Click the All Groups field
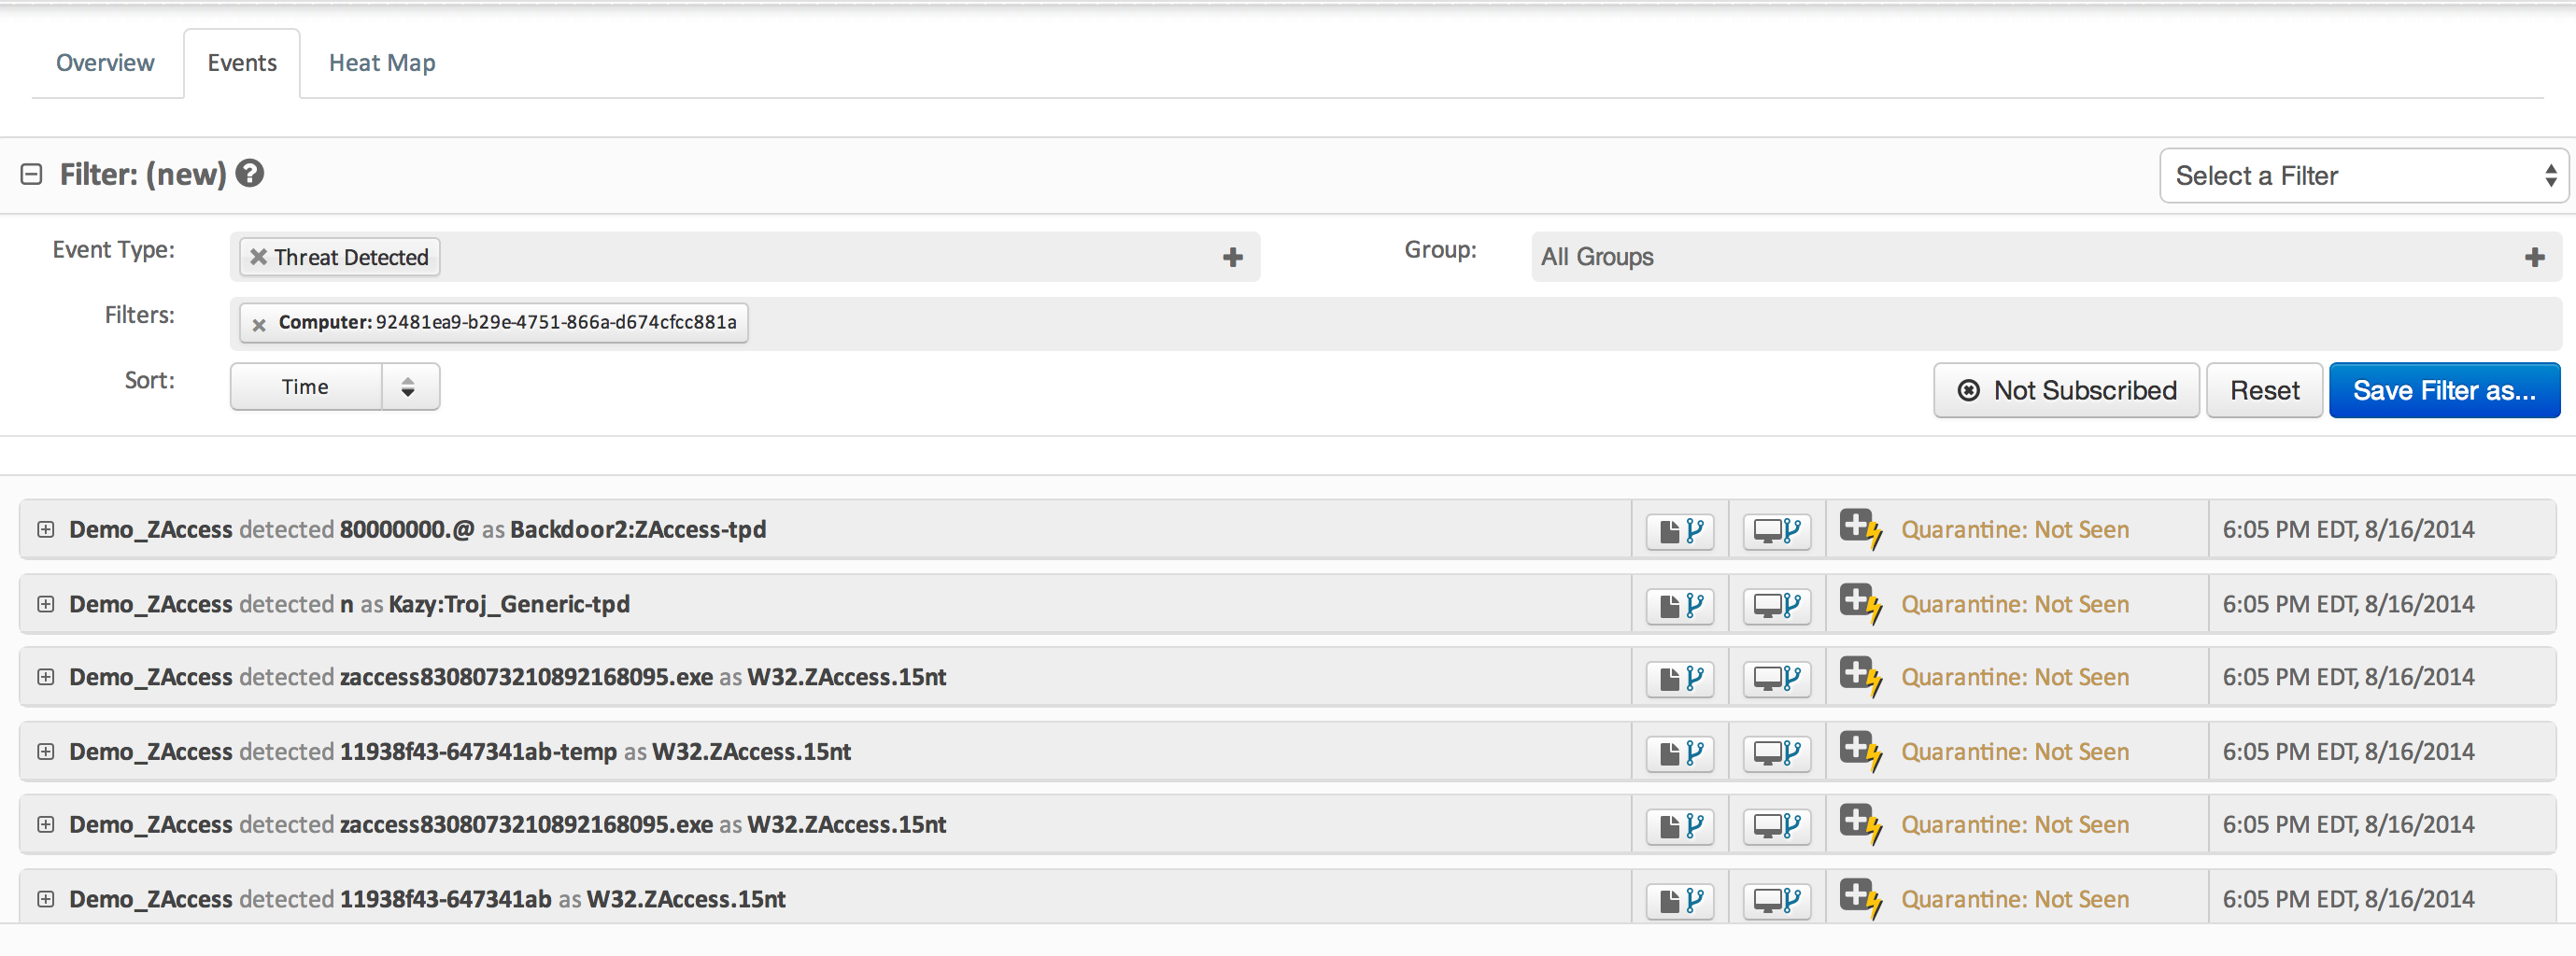 pos(2020,257)
